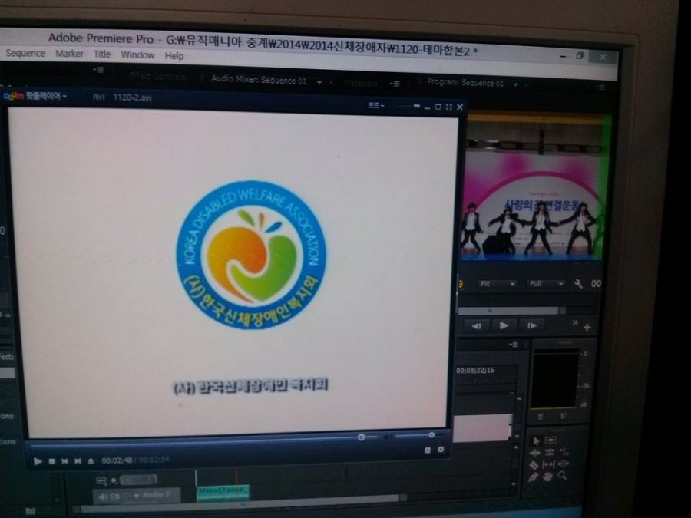This screenshot has height=518, width=691.
Task: Click Step Back in Program monitor
Action: [477, 326]
